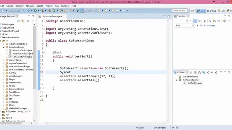232x130 pixels.
Task: Click the Find field in Task List
Action: [185, 26]
